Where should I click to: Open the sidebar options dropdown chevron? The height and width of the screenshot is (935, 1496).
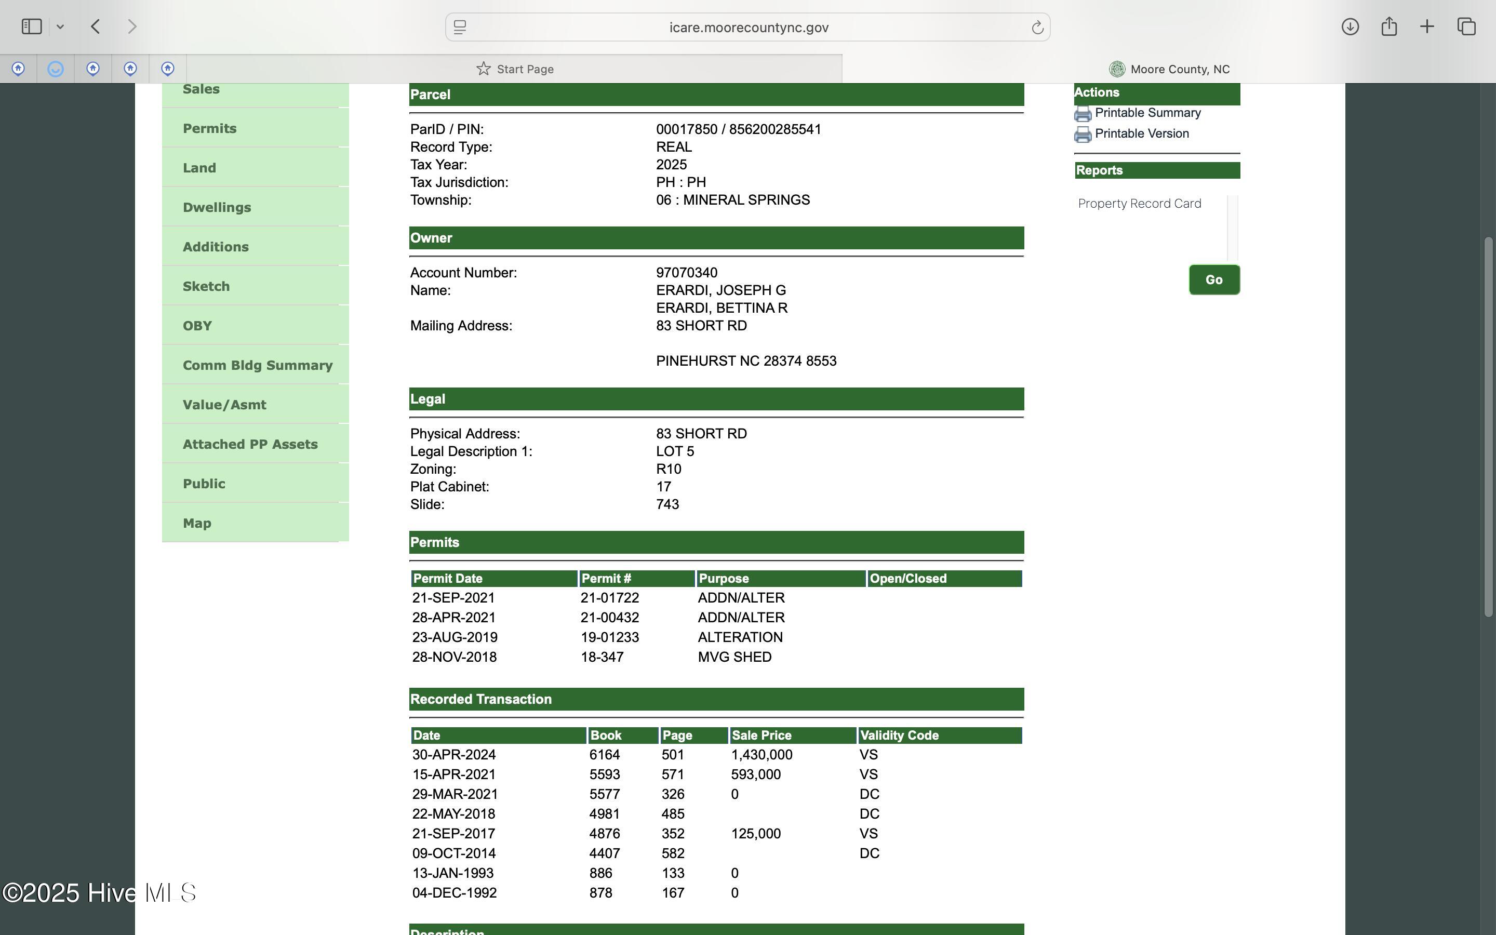click(x=60, y=26)
